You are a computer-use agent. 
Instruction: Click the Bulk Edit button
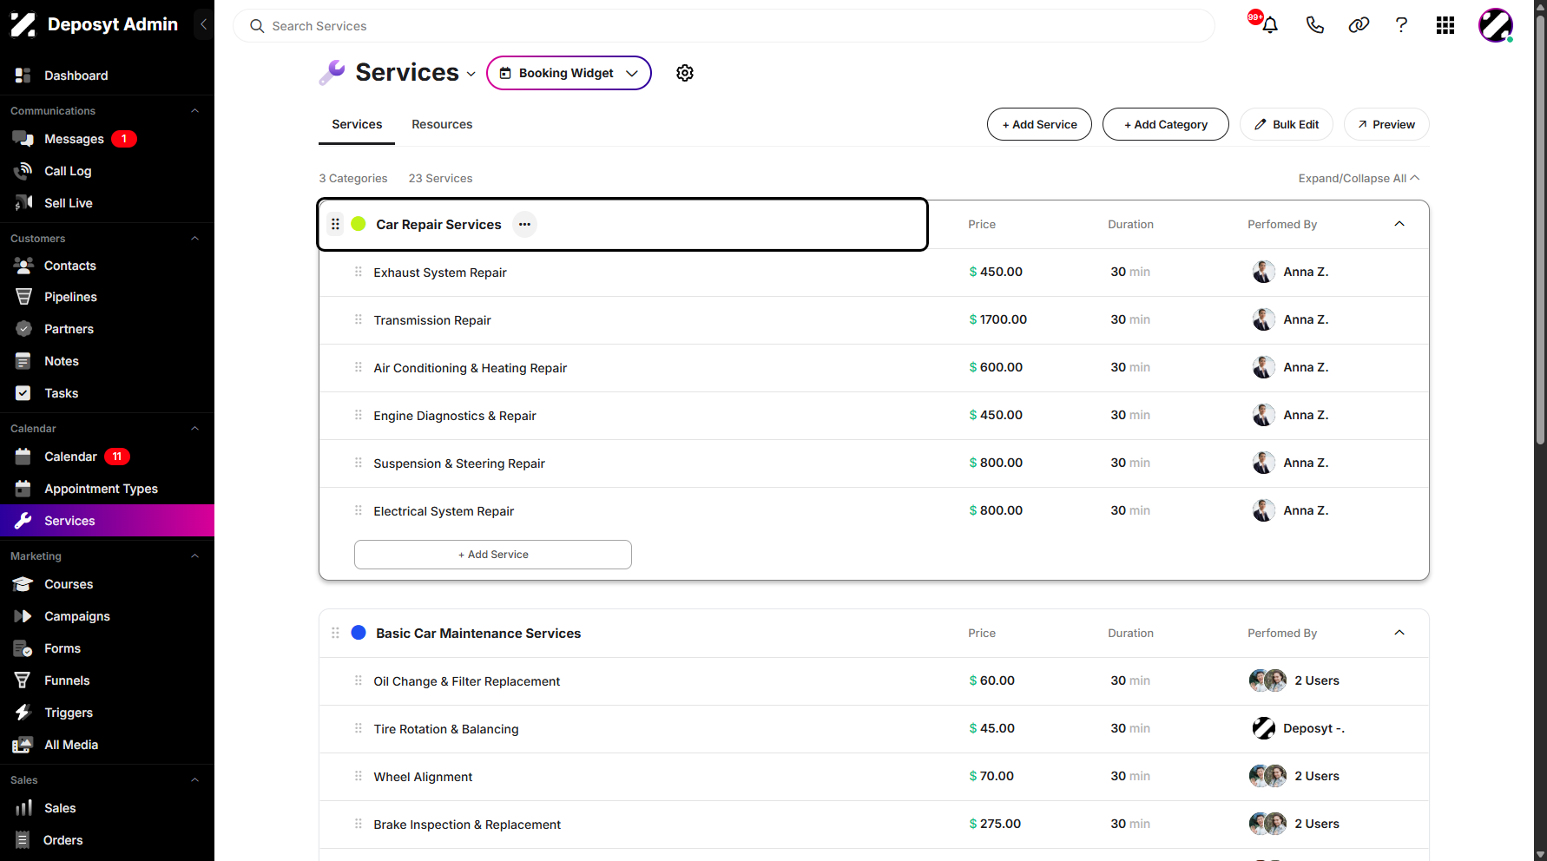click(1287, 124)
